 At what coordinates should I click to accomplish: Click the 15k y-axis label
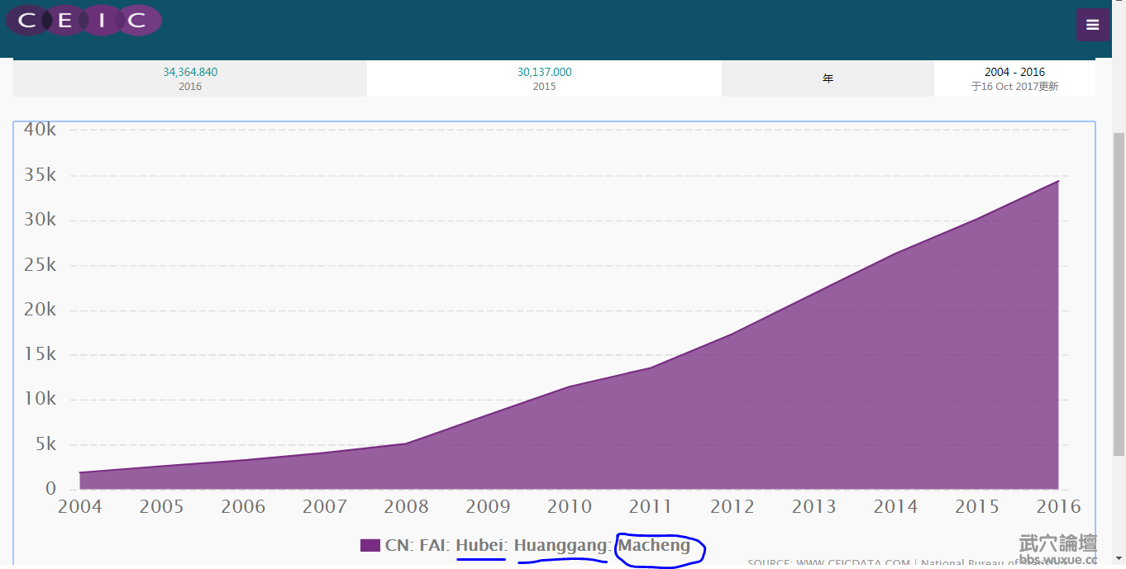point(40,354)
